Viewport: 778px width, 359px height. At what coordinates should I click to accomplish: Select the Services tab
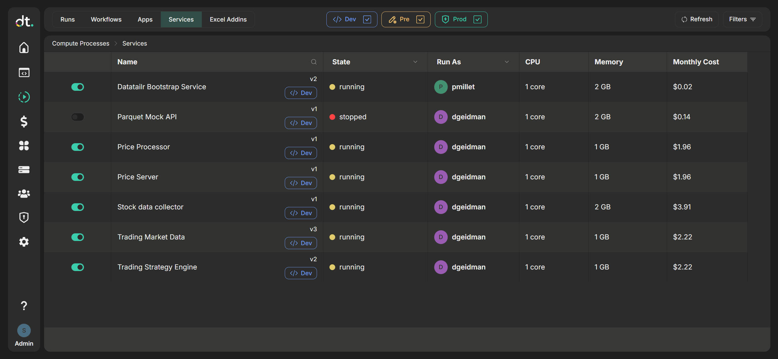pos(181,19)
